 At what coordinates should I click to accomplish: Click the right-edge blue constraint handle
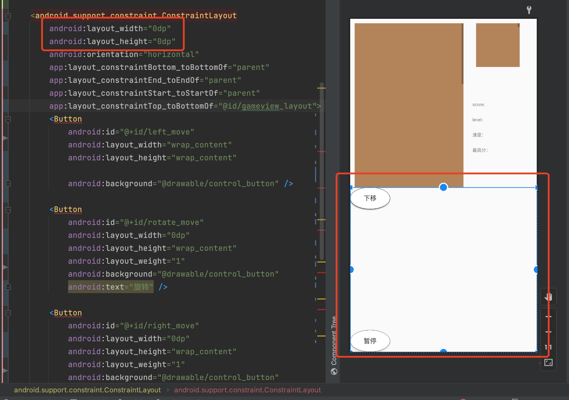pyautogui.click(x=536, y=270)
